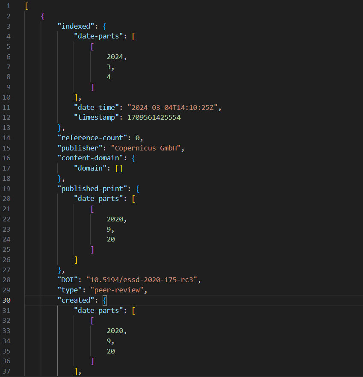Click the 20 value on line 24
The height and width of the screenshot is (377, 363).
(111, 239)
